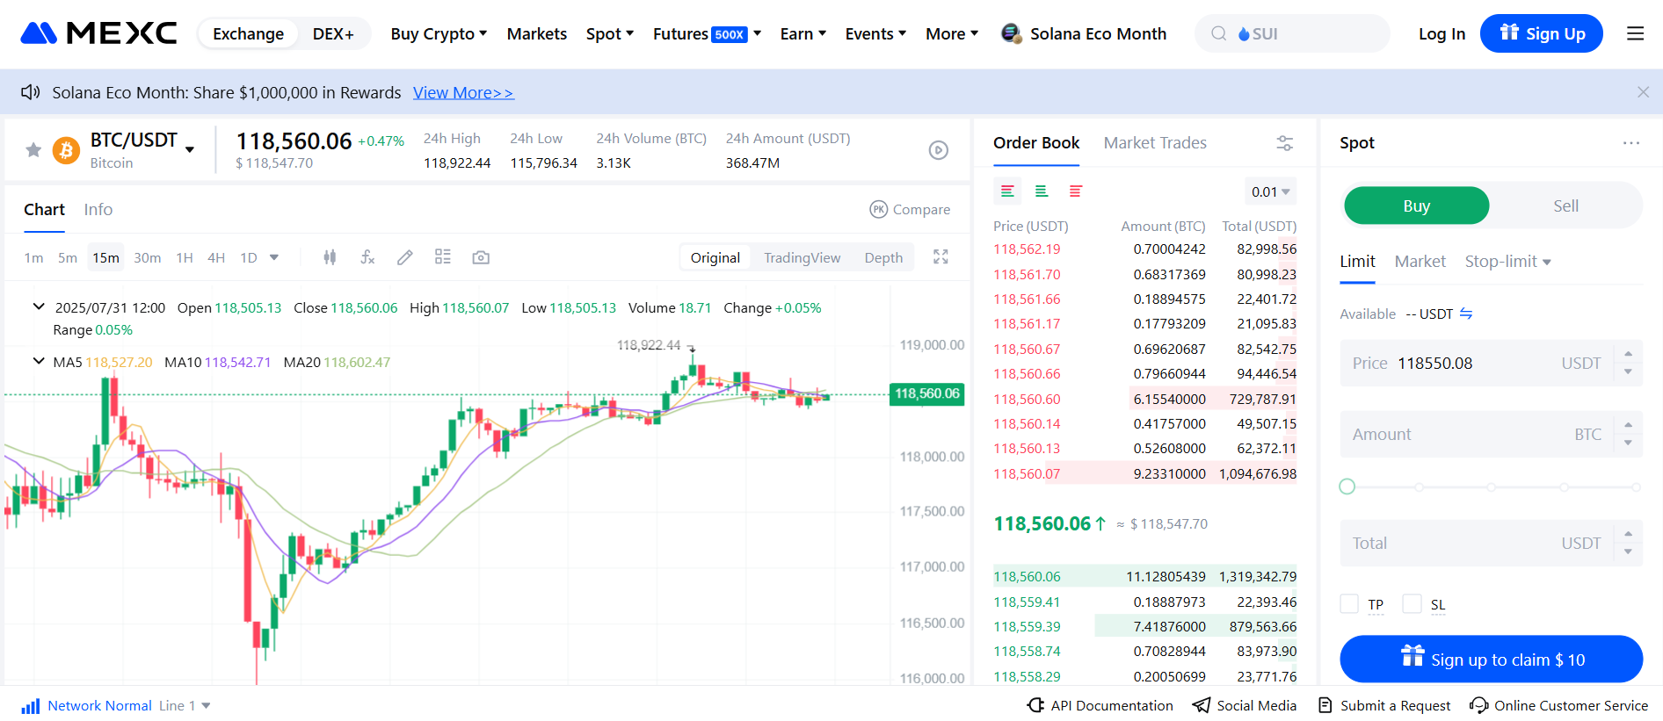Click the Bitcoin coin icon

[66, 150]
